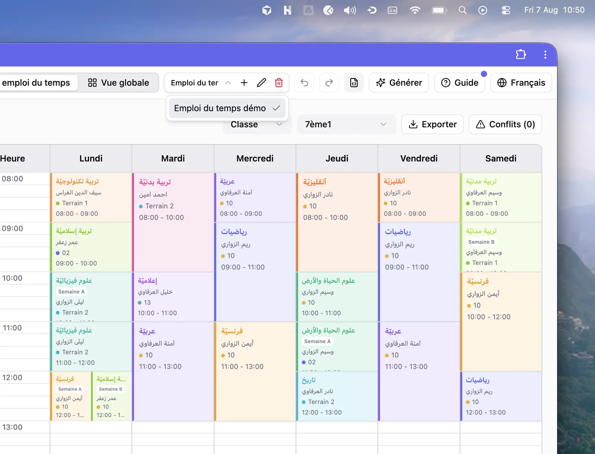This screenshot has height=454, width=595.
Task: Click the Lundi column header
Action: point(91,159)
